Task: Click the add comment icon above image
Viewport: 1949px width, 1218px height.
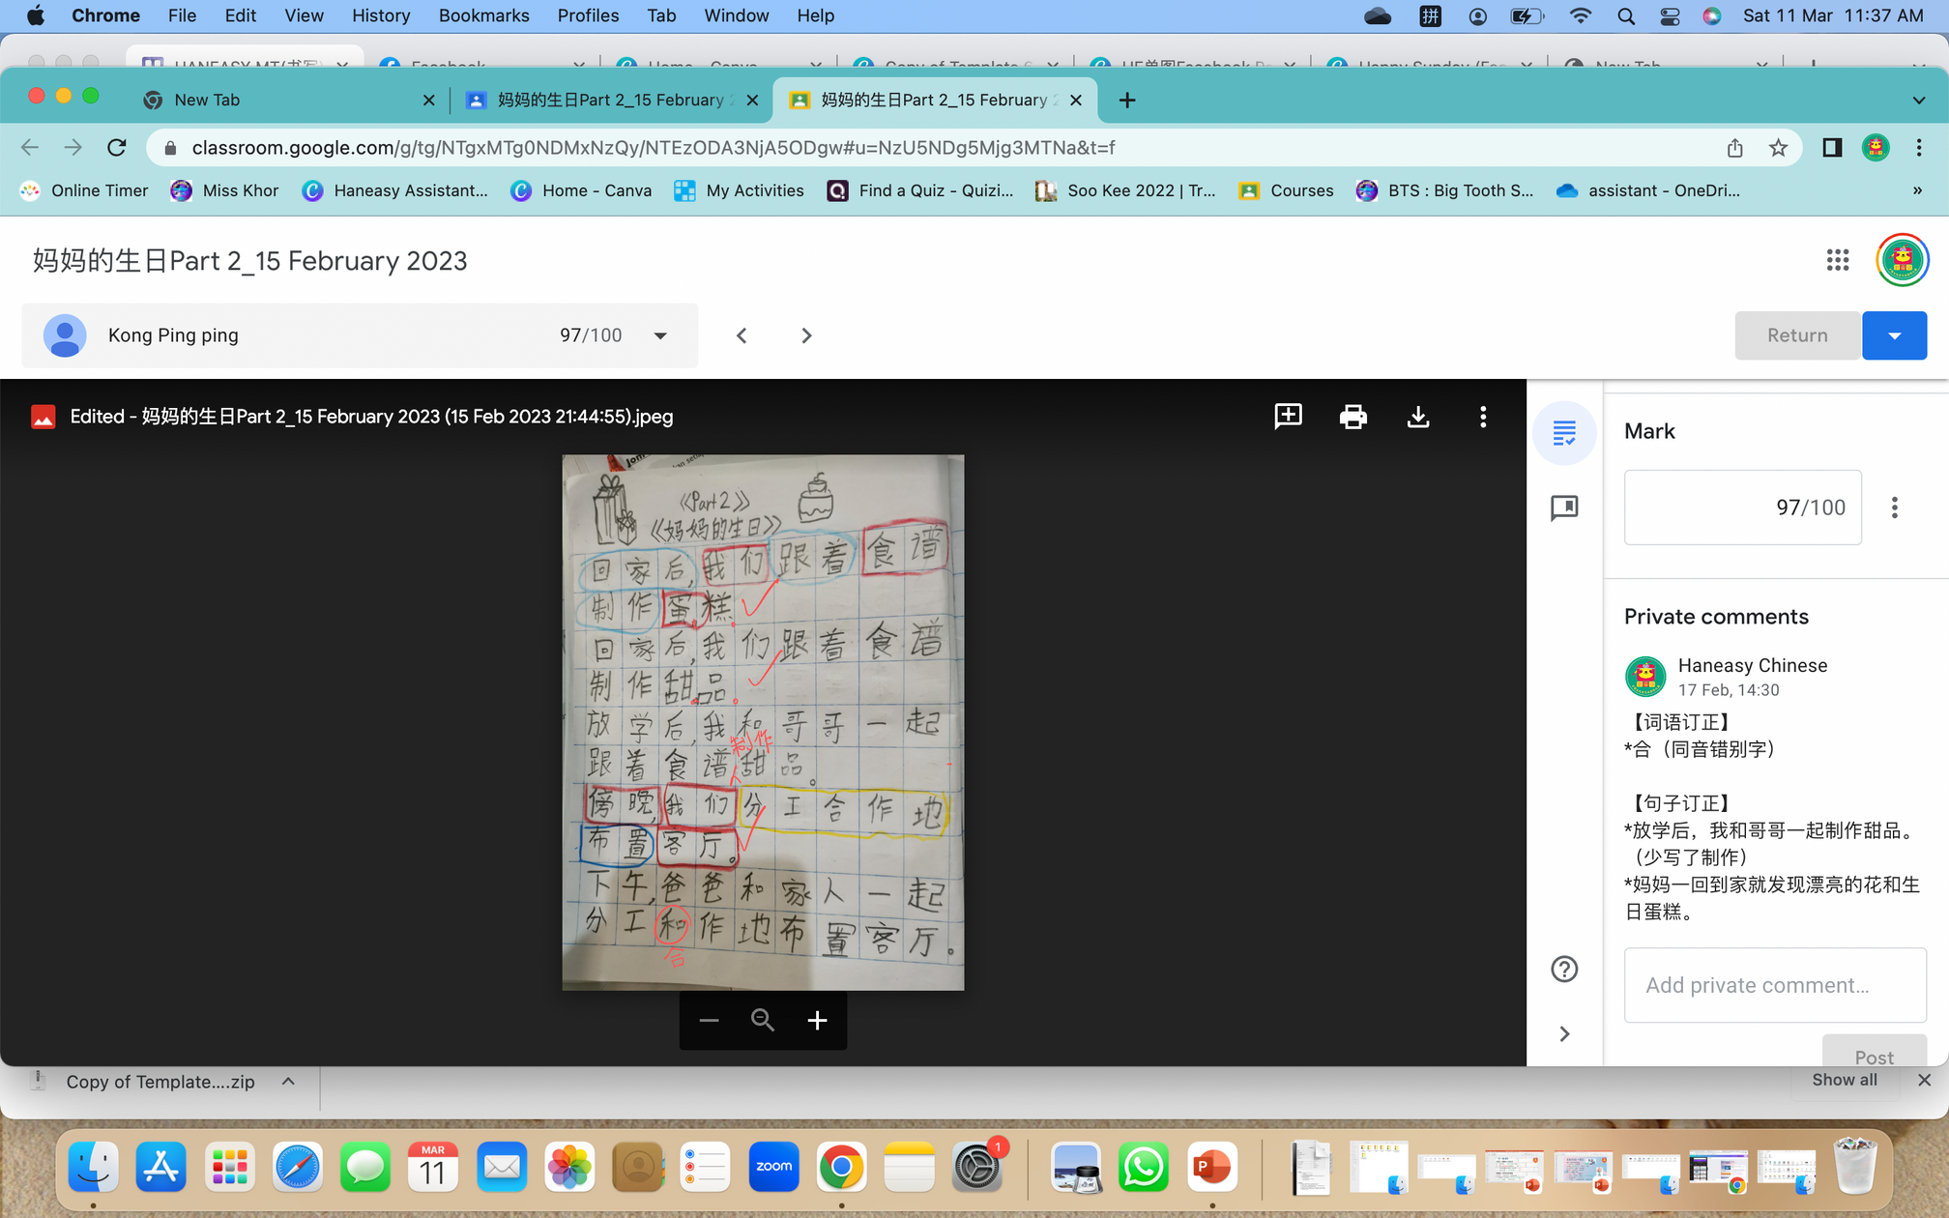Action: tap(1288, 417)
